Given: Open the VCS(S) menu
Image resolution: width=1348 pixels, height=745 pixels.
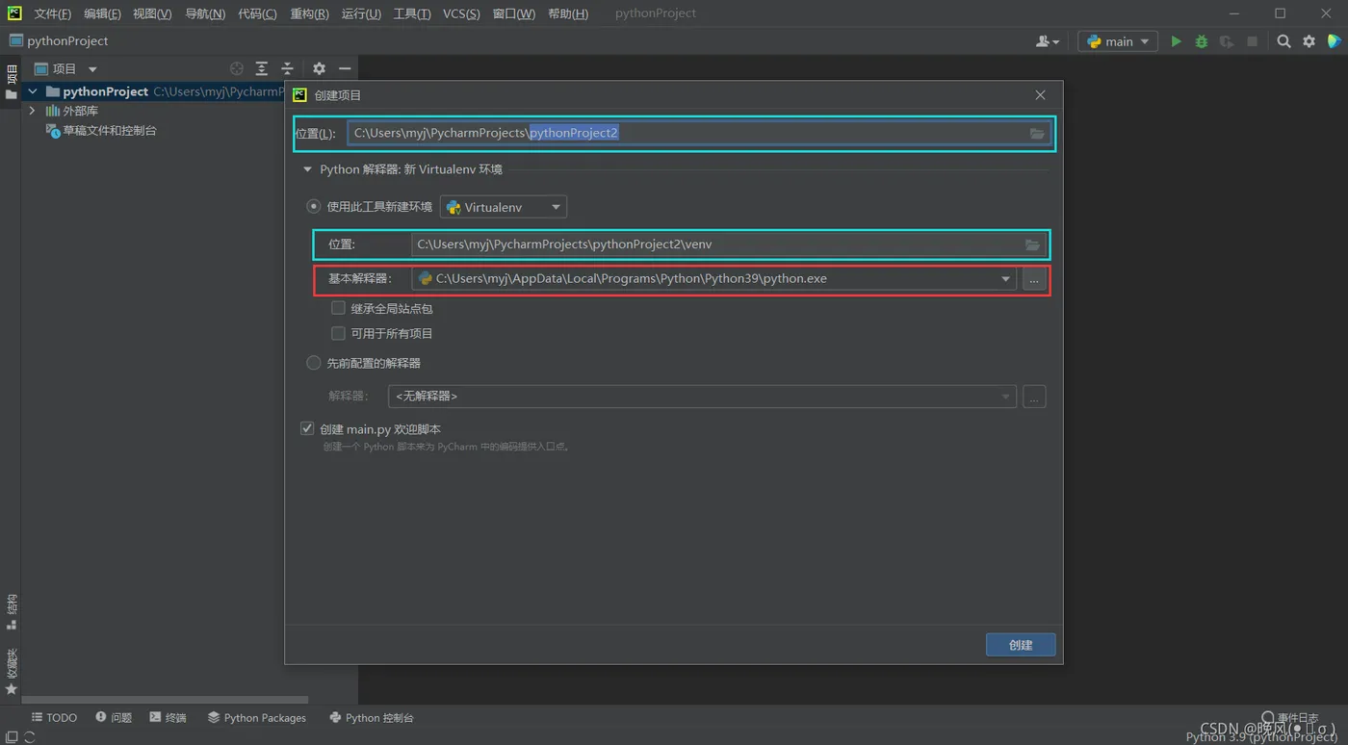Looking at the screenshot, I should 461,13.
